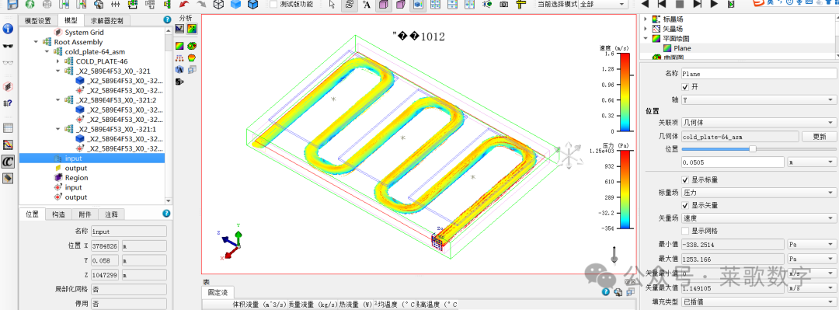Open the 附件 properties tab
839x310 pixels.
[85, 214]
